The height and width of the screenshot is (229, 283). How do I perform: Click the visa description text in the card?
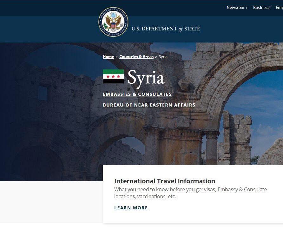[191, 193]
